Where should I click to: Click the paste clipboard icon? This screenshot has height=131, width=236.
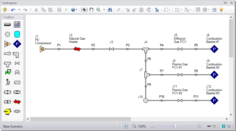click(x=50, y=10)
